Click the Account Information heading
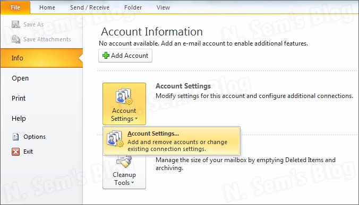The width and height of the screenshot is (359, 205). tap(152, 31)
